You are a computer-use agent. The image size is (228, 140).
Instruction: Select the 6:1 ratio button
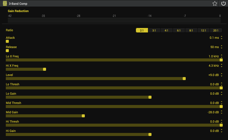point(179,30)
